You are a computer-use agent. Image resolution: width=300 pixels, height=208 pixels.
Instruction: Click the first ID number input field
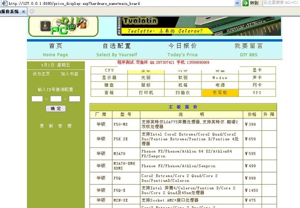coord(37,99)
